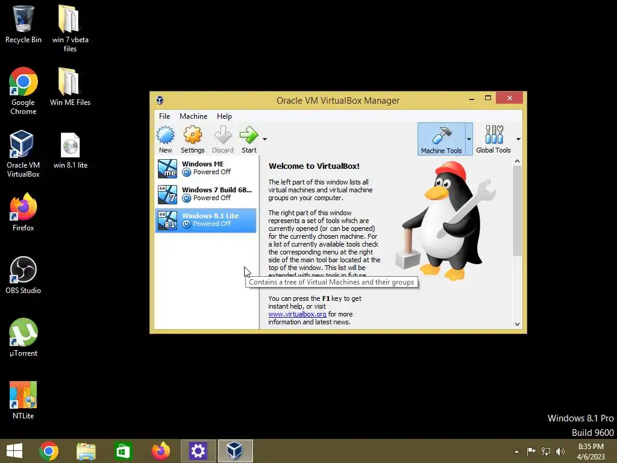The width and height of the screenshot is (617, 463).
Task: Click the Welcome to VirtualBox! heading
Action: point(314,166)
